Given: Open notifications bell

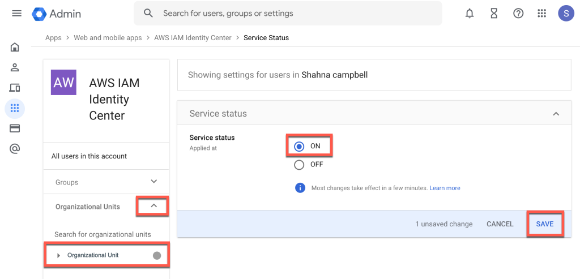Looking at the screenshot, I should pyautogui.click(x=470, y=14).
